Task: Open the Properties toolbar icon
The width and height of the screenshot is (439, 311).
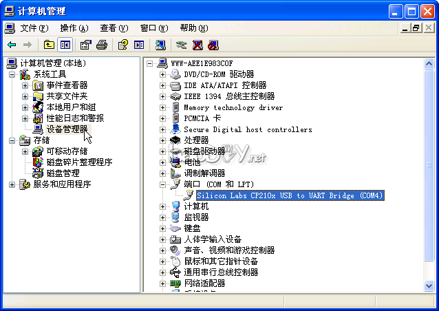Action: pyautogui.click(x=86, y=45)
